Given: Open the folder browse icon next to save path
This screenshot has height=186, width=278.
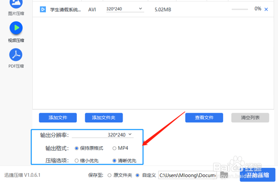Looking at the screenshot, I should point(224,175).
